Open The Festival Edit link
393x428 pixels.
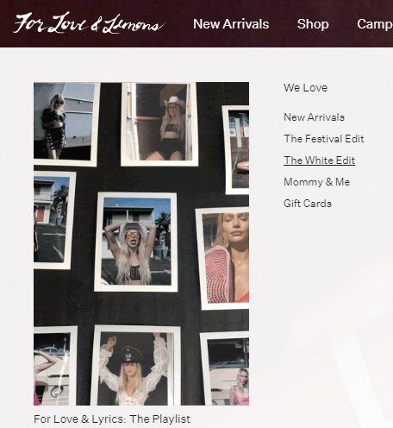tap(324, 139)
